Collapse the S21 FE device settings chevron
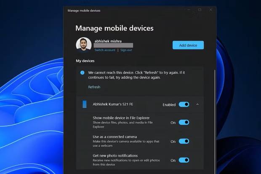 (x=197, y=104)
